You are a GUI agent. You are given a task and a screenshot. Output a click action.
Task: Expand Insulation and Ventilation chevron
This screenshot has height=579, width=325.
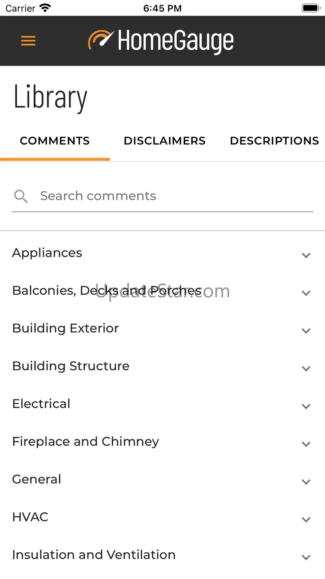[306, 557]
